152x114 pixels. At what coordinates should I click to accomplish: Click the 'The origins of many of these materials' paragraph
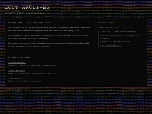[x=49, y=44]
